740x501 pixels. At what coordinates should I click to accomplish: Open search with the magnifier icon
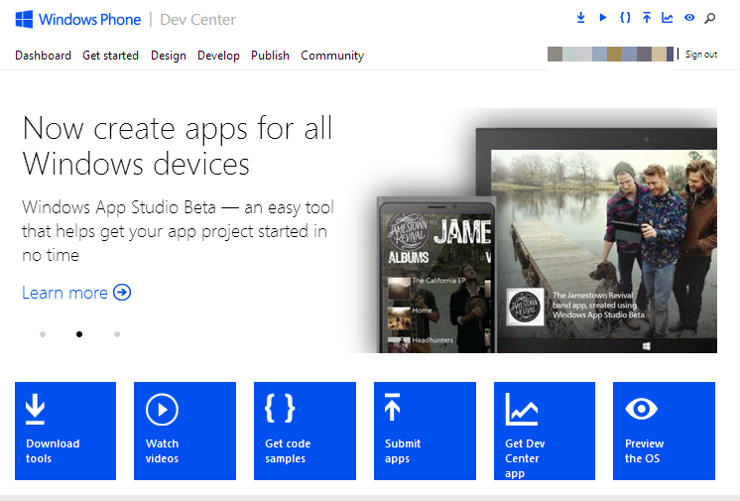click(x=710, y=19)
